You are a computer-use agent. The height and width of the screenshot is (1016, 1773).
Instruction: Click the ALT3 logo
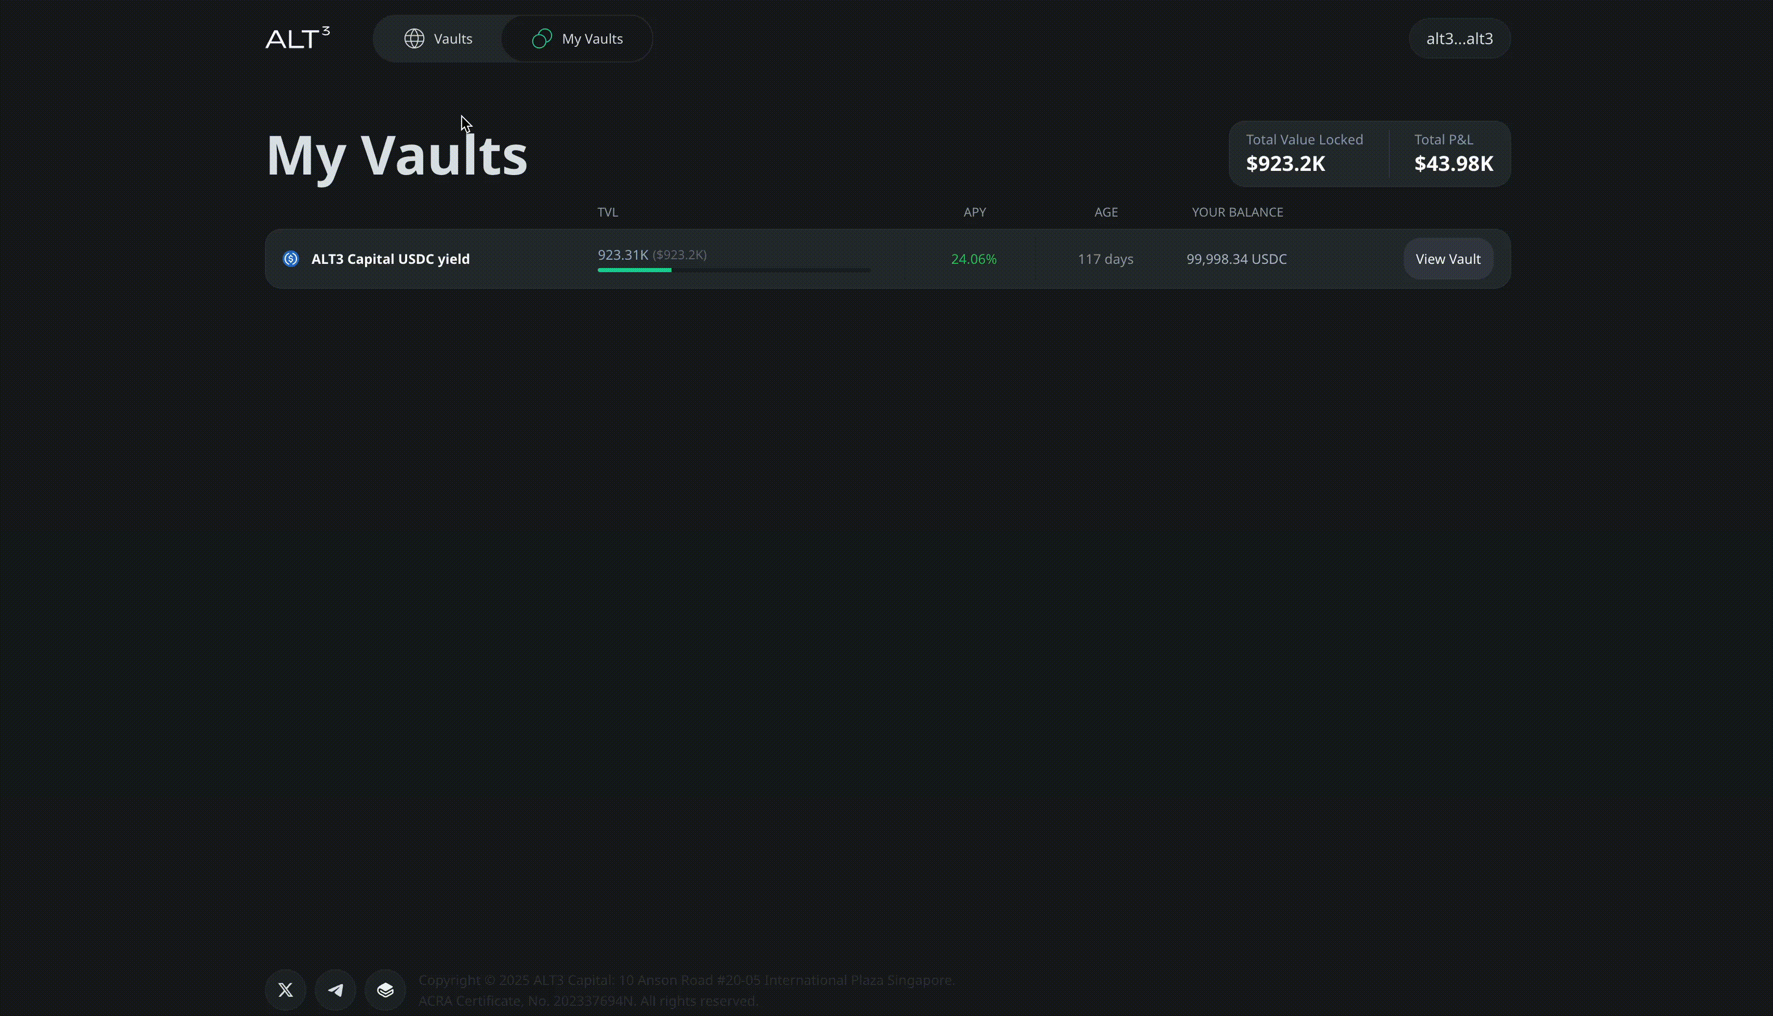click(x=298, y=38)
